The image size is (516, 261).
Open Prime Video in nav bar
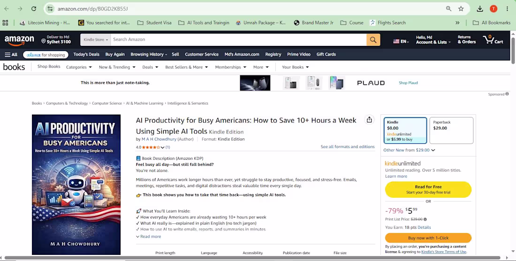[299, 54]
